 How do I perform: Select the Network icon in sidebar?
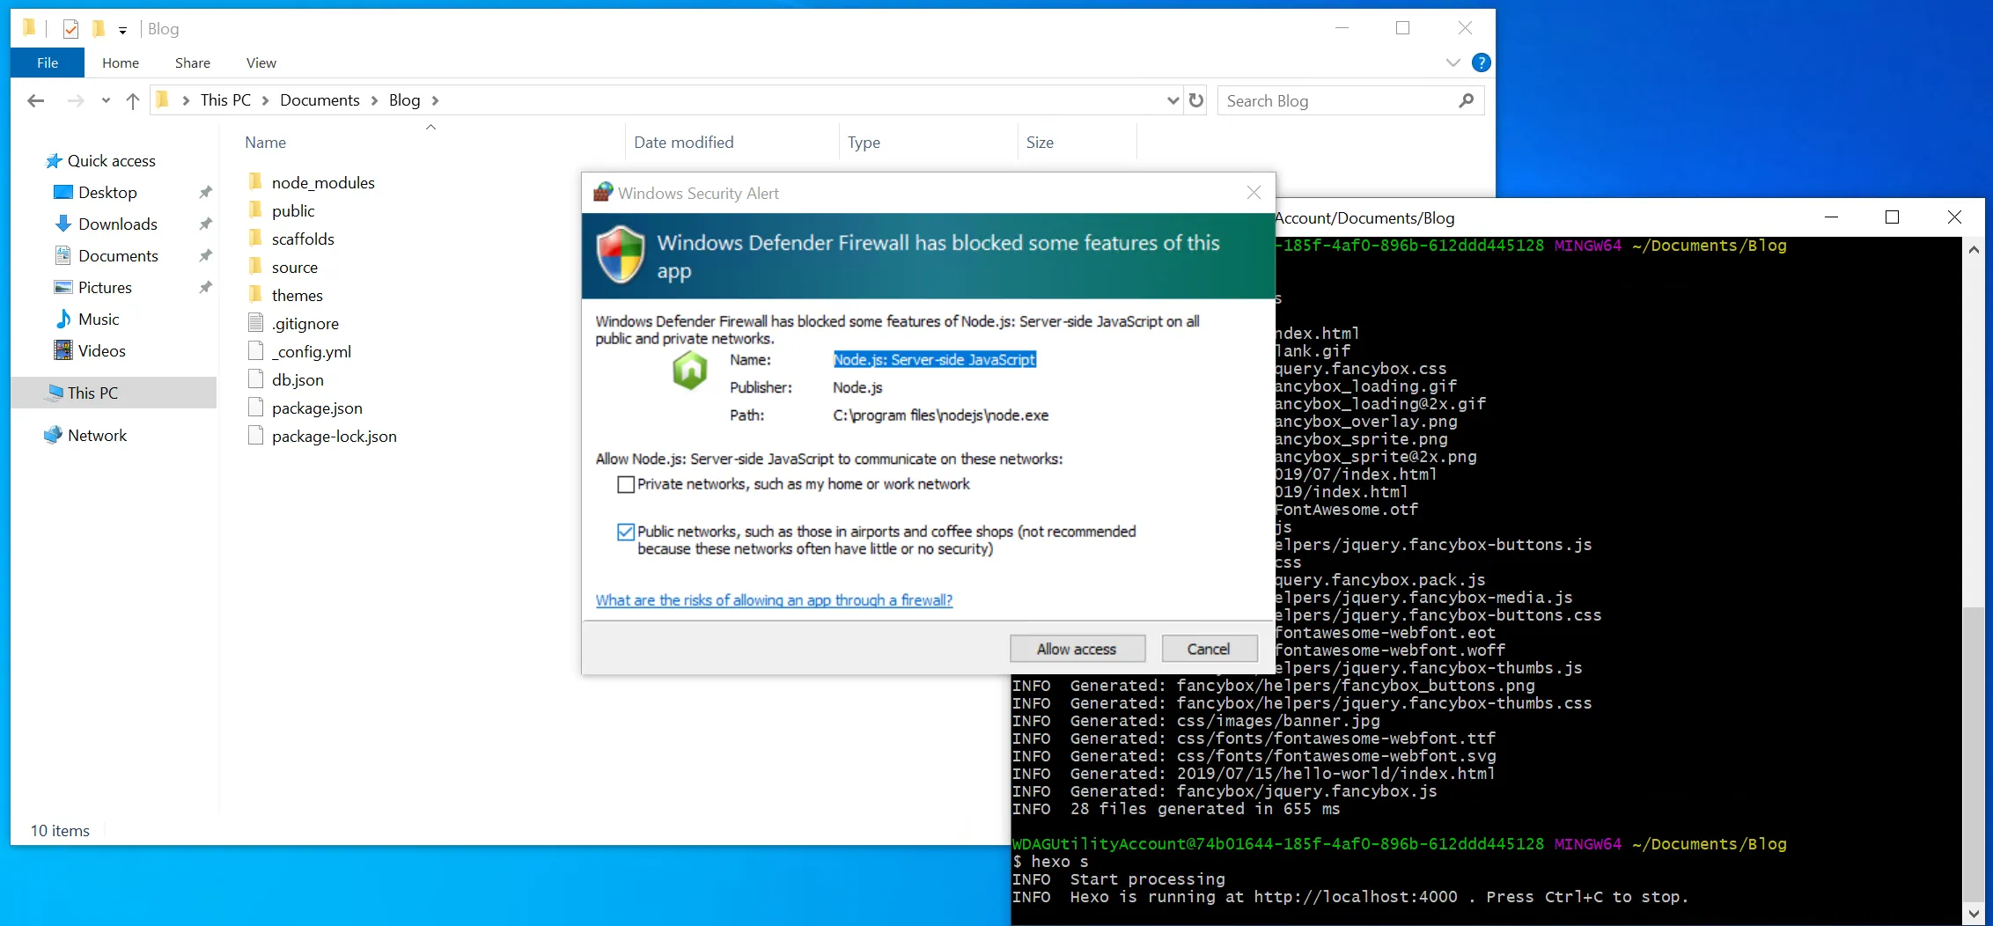[x=54, y=436]
